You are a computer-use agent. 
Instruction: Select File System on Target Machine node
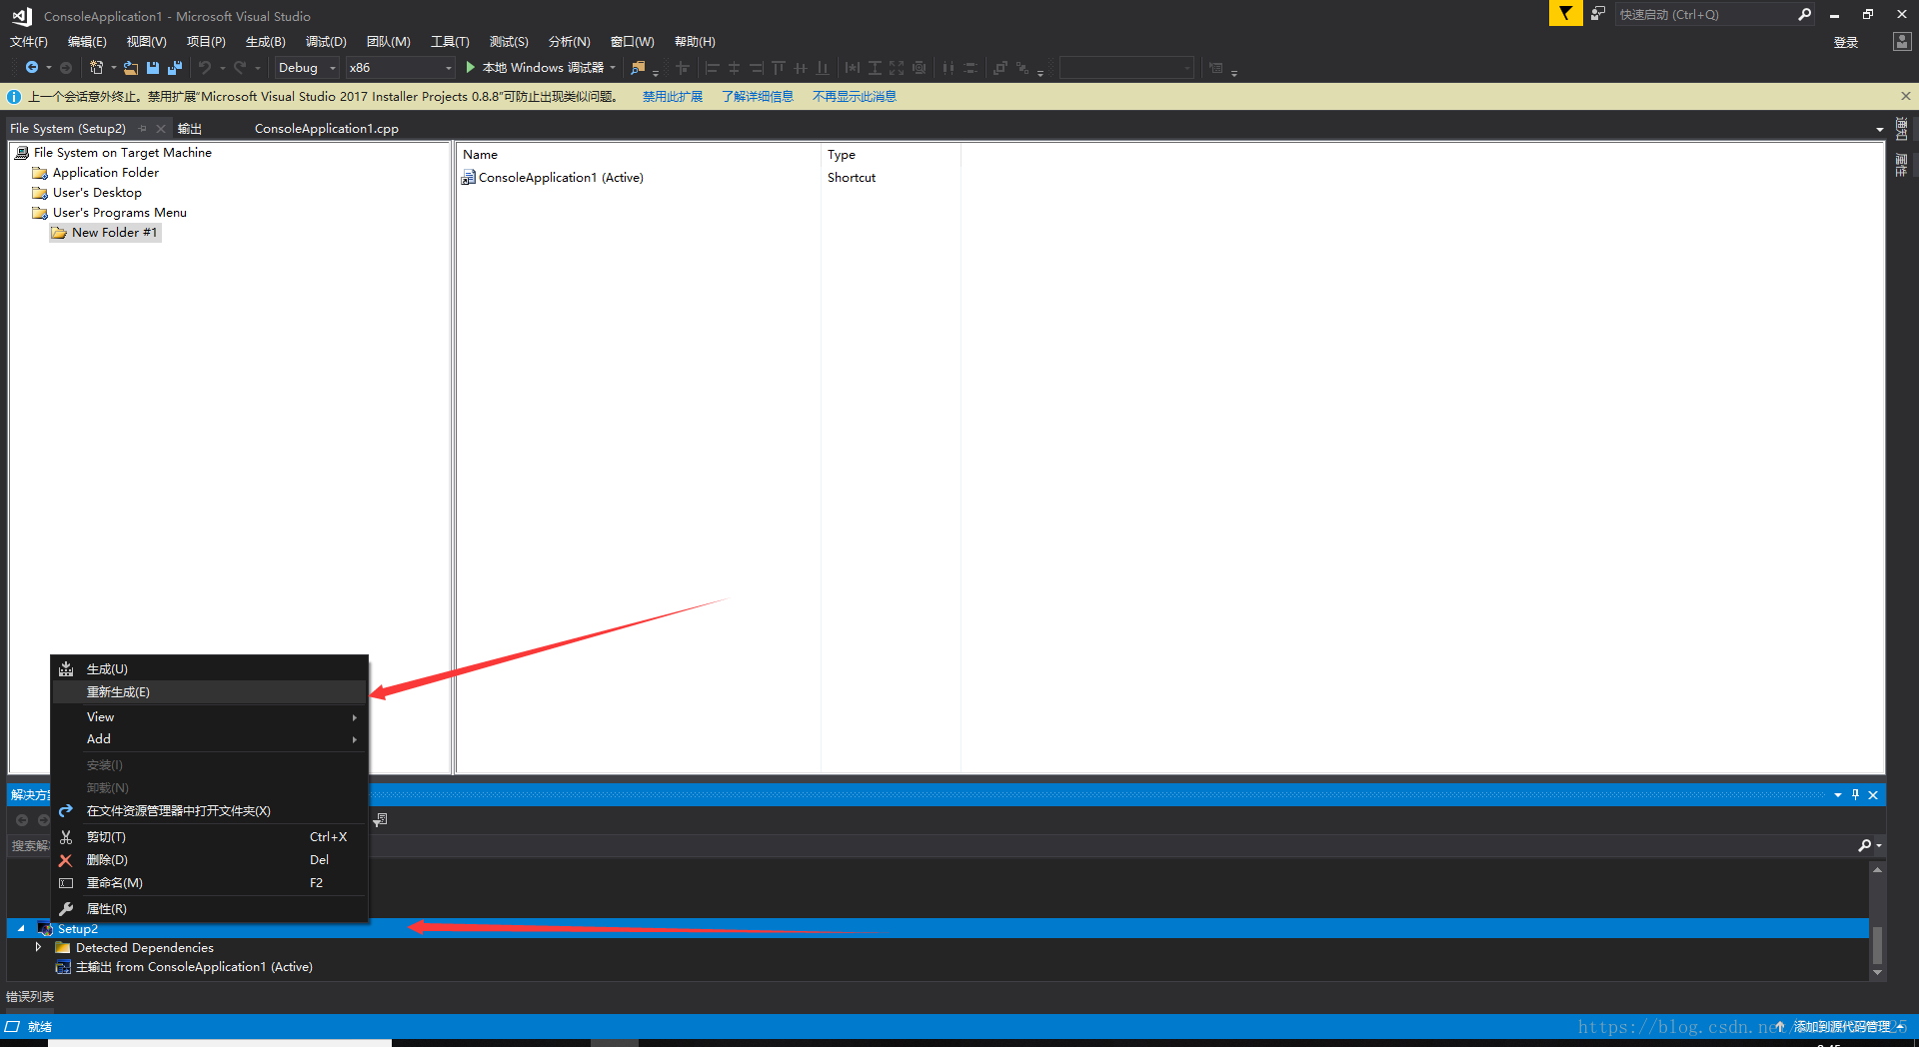[123, 153]
